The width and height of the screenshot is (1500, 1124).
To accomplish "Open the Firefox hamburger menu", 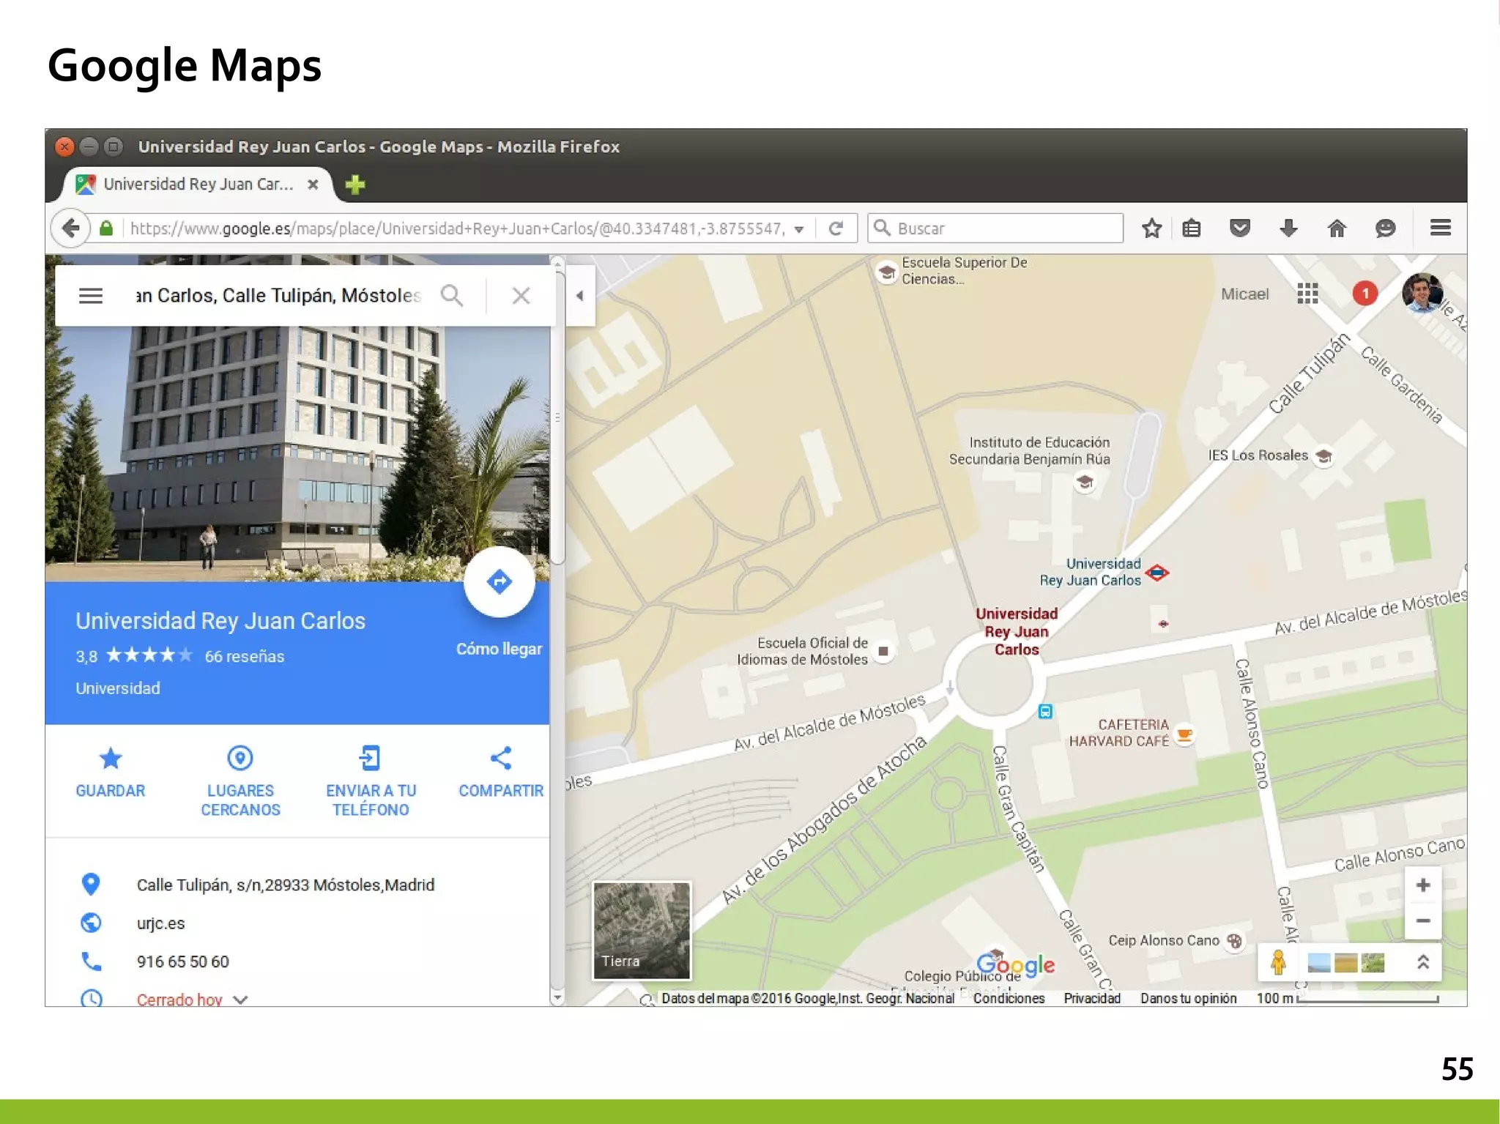I will 1440,228.
